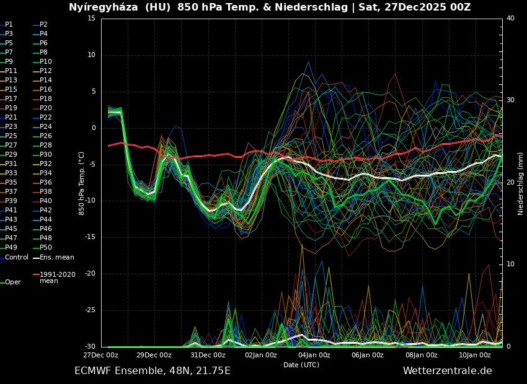The width and height of the screenshot is (527, 384).
Task: Select the 1991-2020 mean legend entry
Action: [57, 277]
